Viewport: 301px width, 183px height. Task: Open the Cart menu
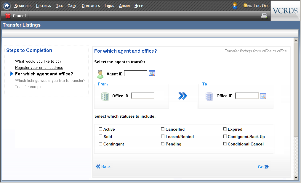click(72, 6)
